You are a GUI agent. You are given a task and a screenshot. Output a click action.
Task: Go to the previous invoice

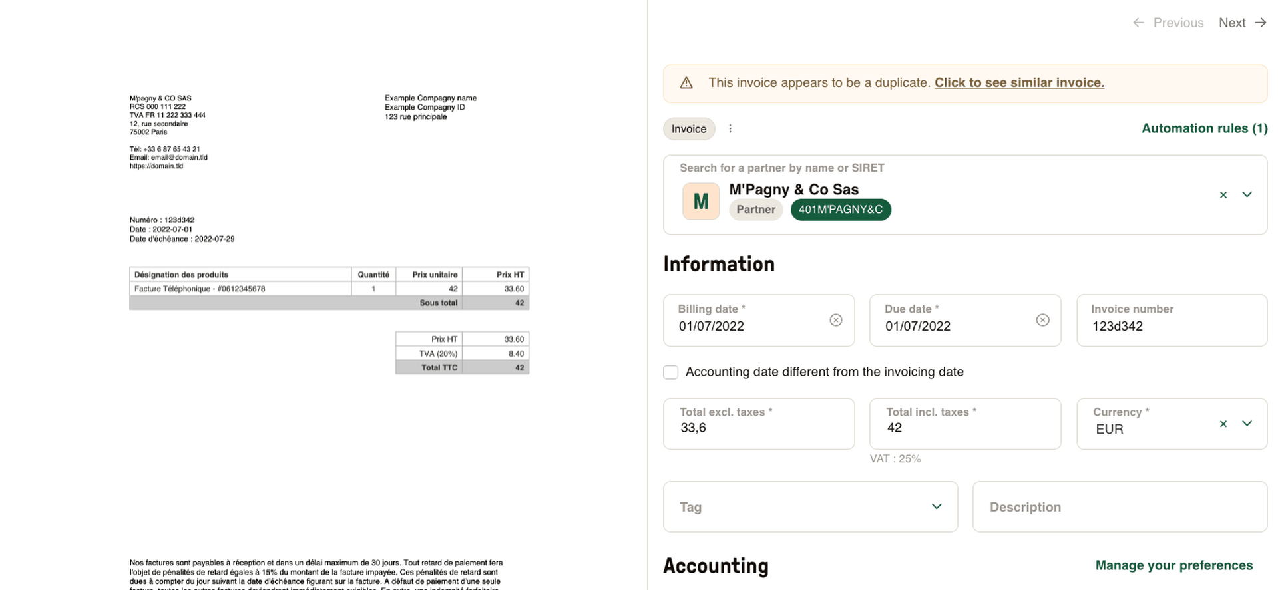click(x=1168, y=23)
